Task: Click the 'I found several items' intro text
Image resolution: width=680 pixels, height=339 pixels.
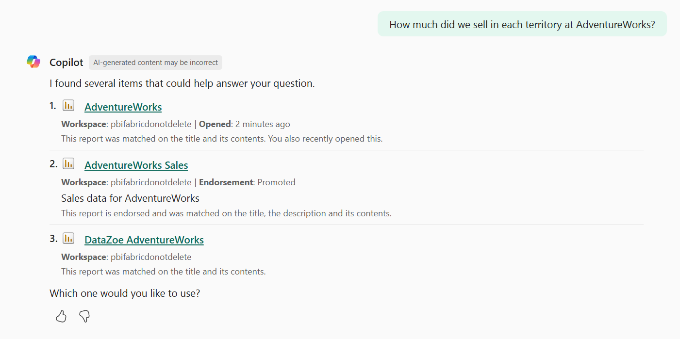Action: click(x=182, y=83)
